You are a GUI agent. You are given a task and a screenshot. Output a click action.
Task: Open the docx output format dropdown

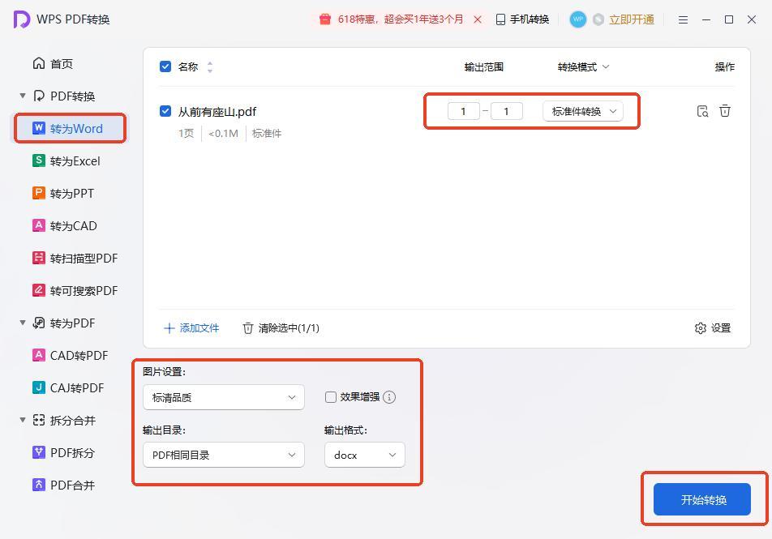point(364,455)
